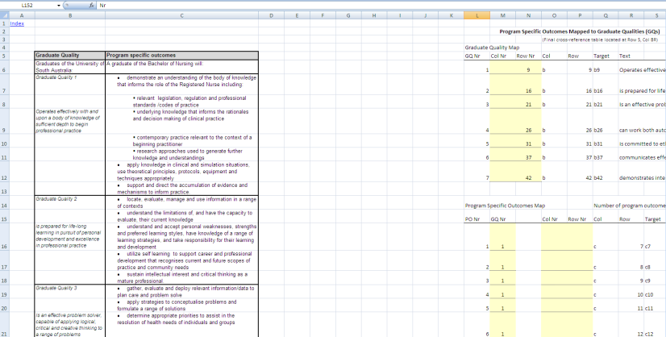
Task: Click the 'Row Nr' cell in row 5
Action: pos(528,56)
